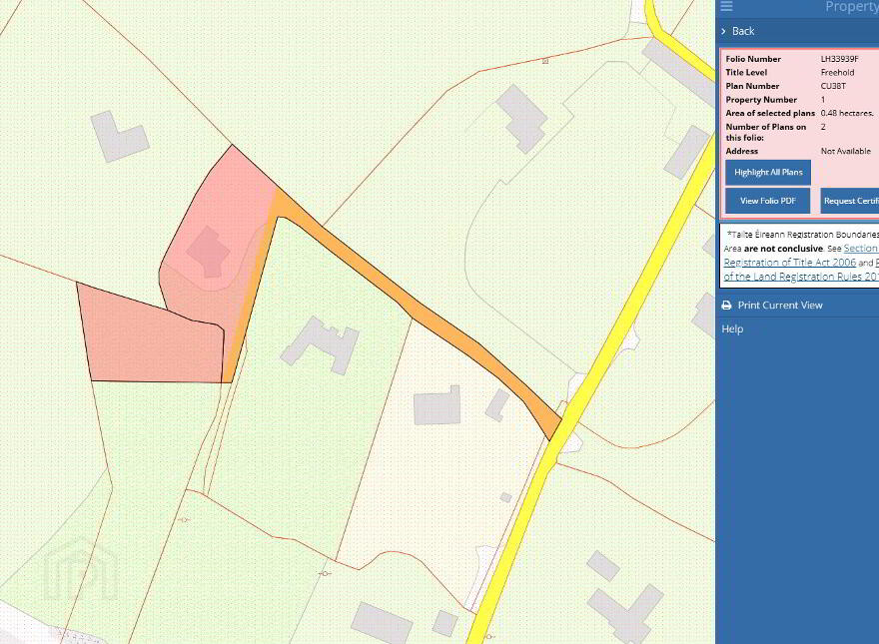Click the printer icon
The height and width of the screenshot is (644, 879).
pos(726,306)
